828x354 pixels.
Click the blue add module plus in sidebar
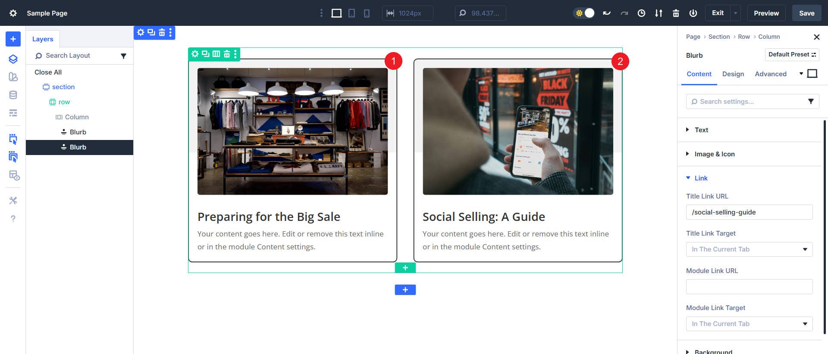click(13, 39)
